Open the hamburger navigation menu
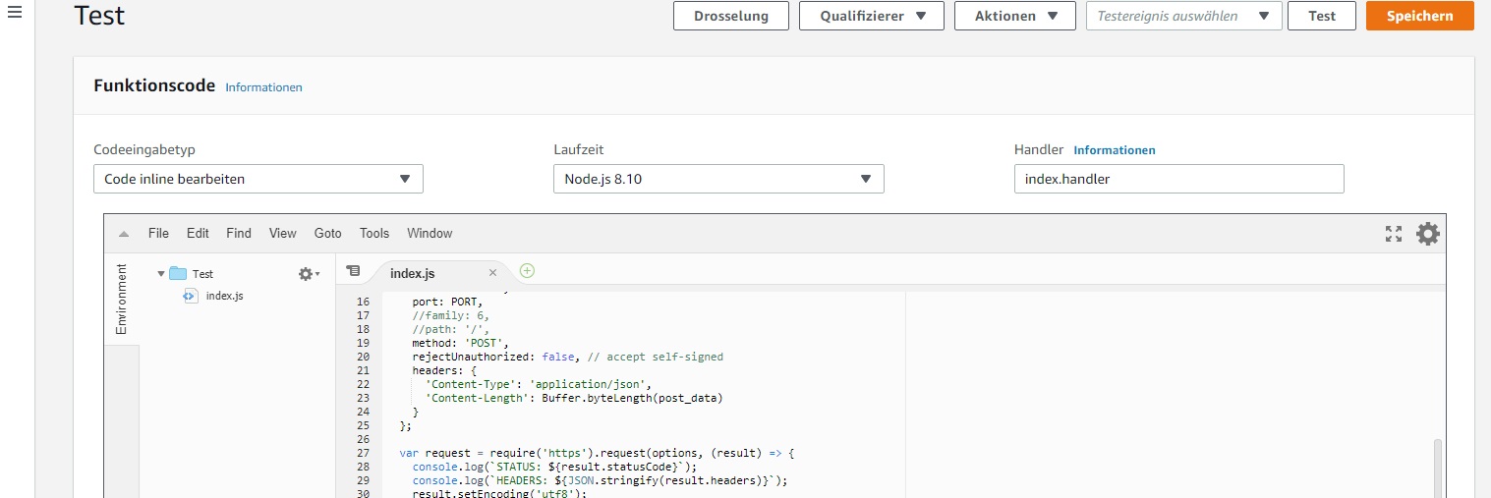Viewport: 1491px width, 498px height. point(15,13)
